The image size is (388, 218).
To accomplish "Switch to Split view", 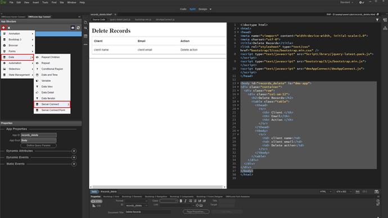I will click(x=192, y=9).
